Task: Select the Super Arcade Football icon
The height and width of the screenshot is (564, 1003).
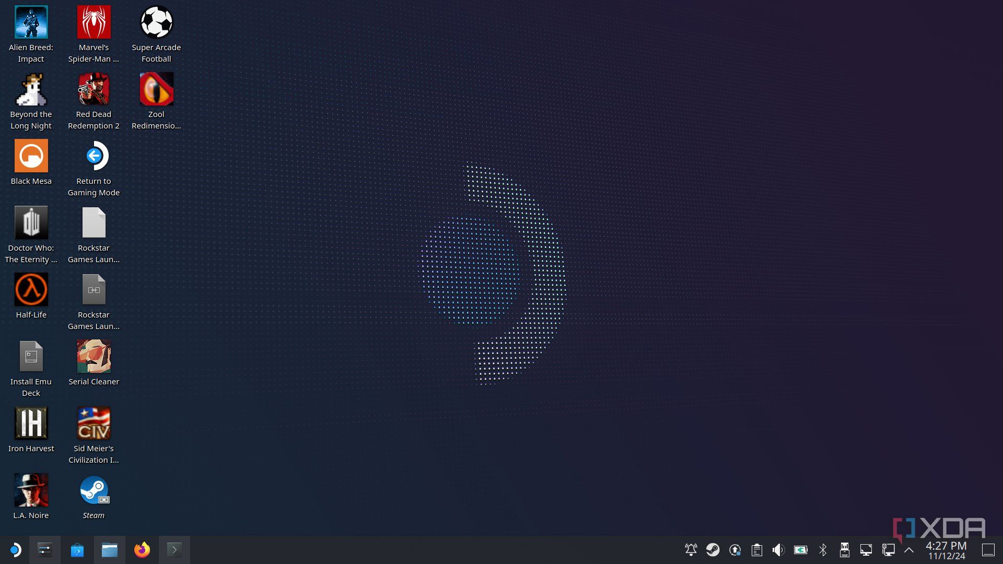Action: (x=156, y=34)
